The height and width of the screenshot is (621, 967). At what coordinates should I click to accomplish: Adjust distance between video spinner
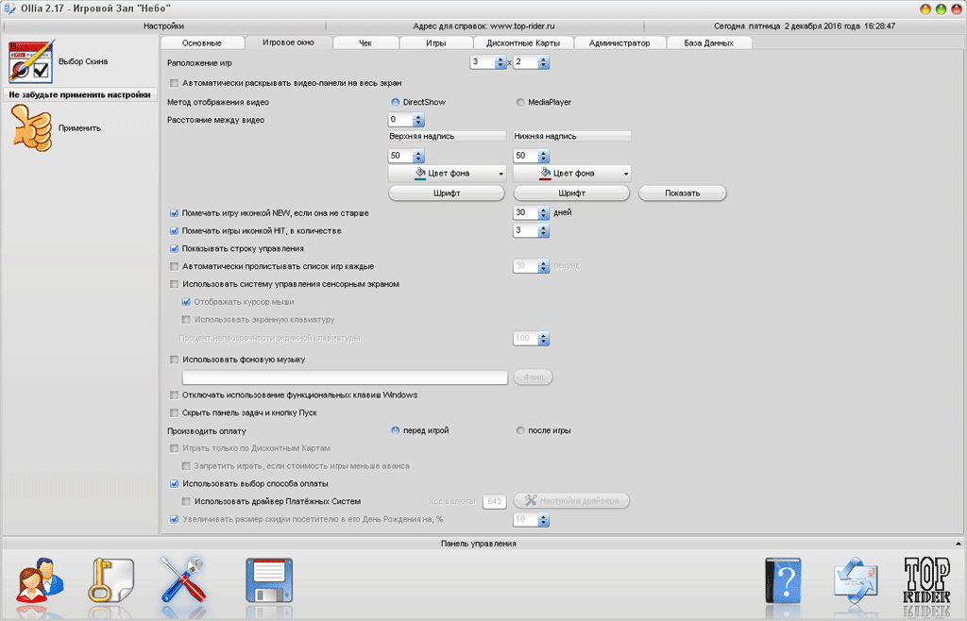click(x=418, y=120)
